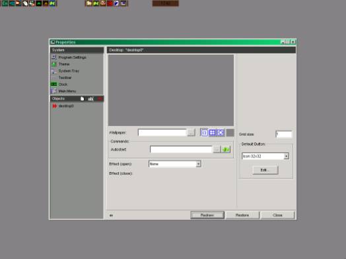This screenshot has height=259, width=346.
Task: Click into the Grid size input field
Action: click(284, 134)
